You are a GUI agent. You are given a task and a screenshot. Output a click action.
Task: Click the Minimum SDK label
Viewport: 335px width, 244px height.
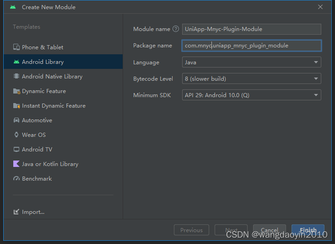pos(152,95)
